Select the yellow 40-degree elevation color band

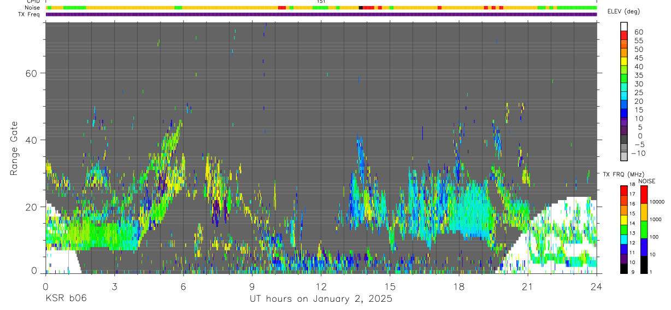(x=625, y=61)
